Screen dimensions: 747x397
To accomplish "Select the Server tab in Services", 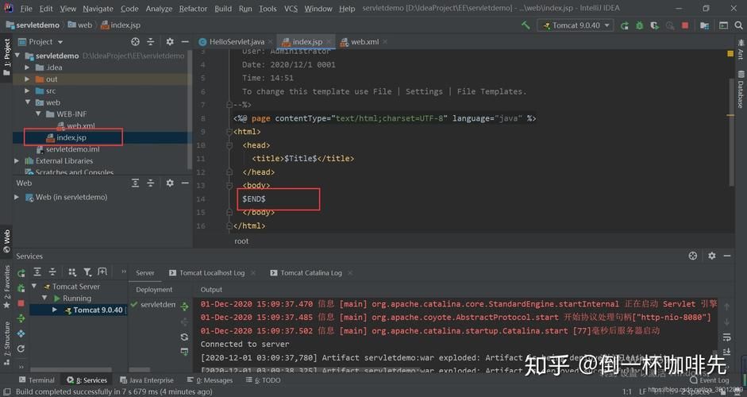I will 144,273.
